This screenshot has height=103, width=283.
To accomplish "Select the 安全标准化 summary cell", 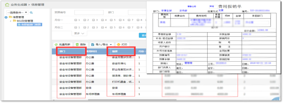I will click(119, 63).
